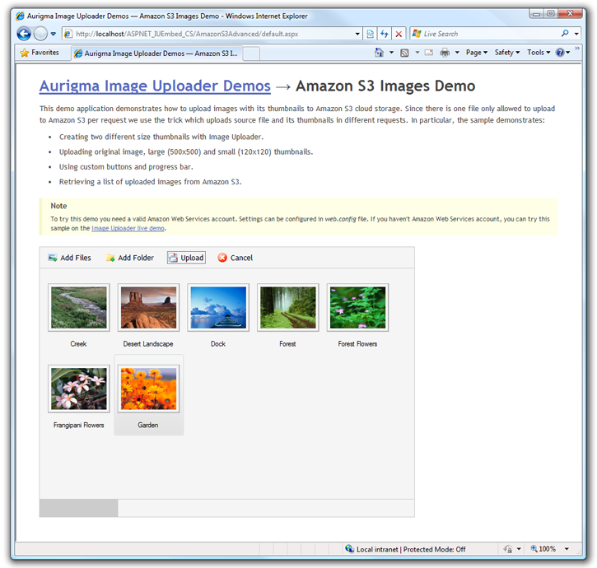The width and height of the screenshot is (597, 568).
Task: Click the search magnifier icon
Action: pyautogui.click(x=565, y=34)
